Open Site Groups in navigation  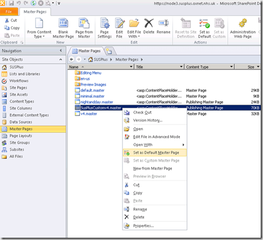(x=19, y=143)
